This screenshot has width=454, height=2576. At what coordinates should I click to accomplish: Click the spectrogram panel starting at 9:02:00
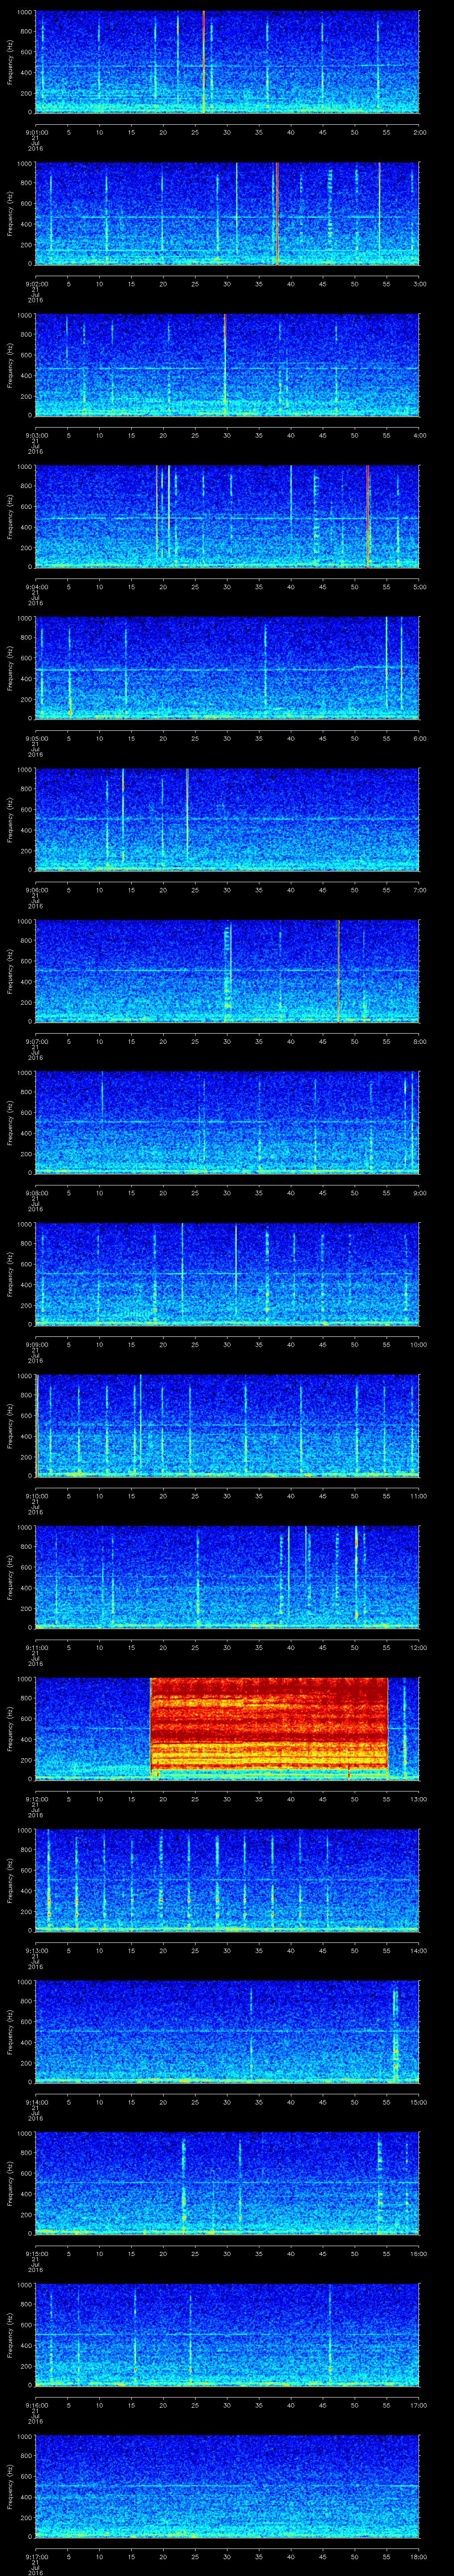[227, 213]
